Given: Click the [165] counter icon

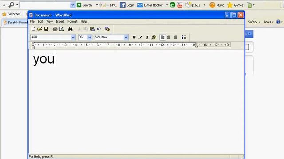Looking at the screenshot, I should (x=193, y=5).
